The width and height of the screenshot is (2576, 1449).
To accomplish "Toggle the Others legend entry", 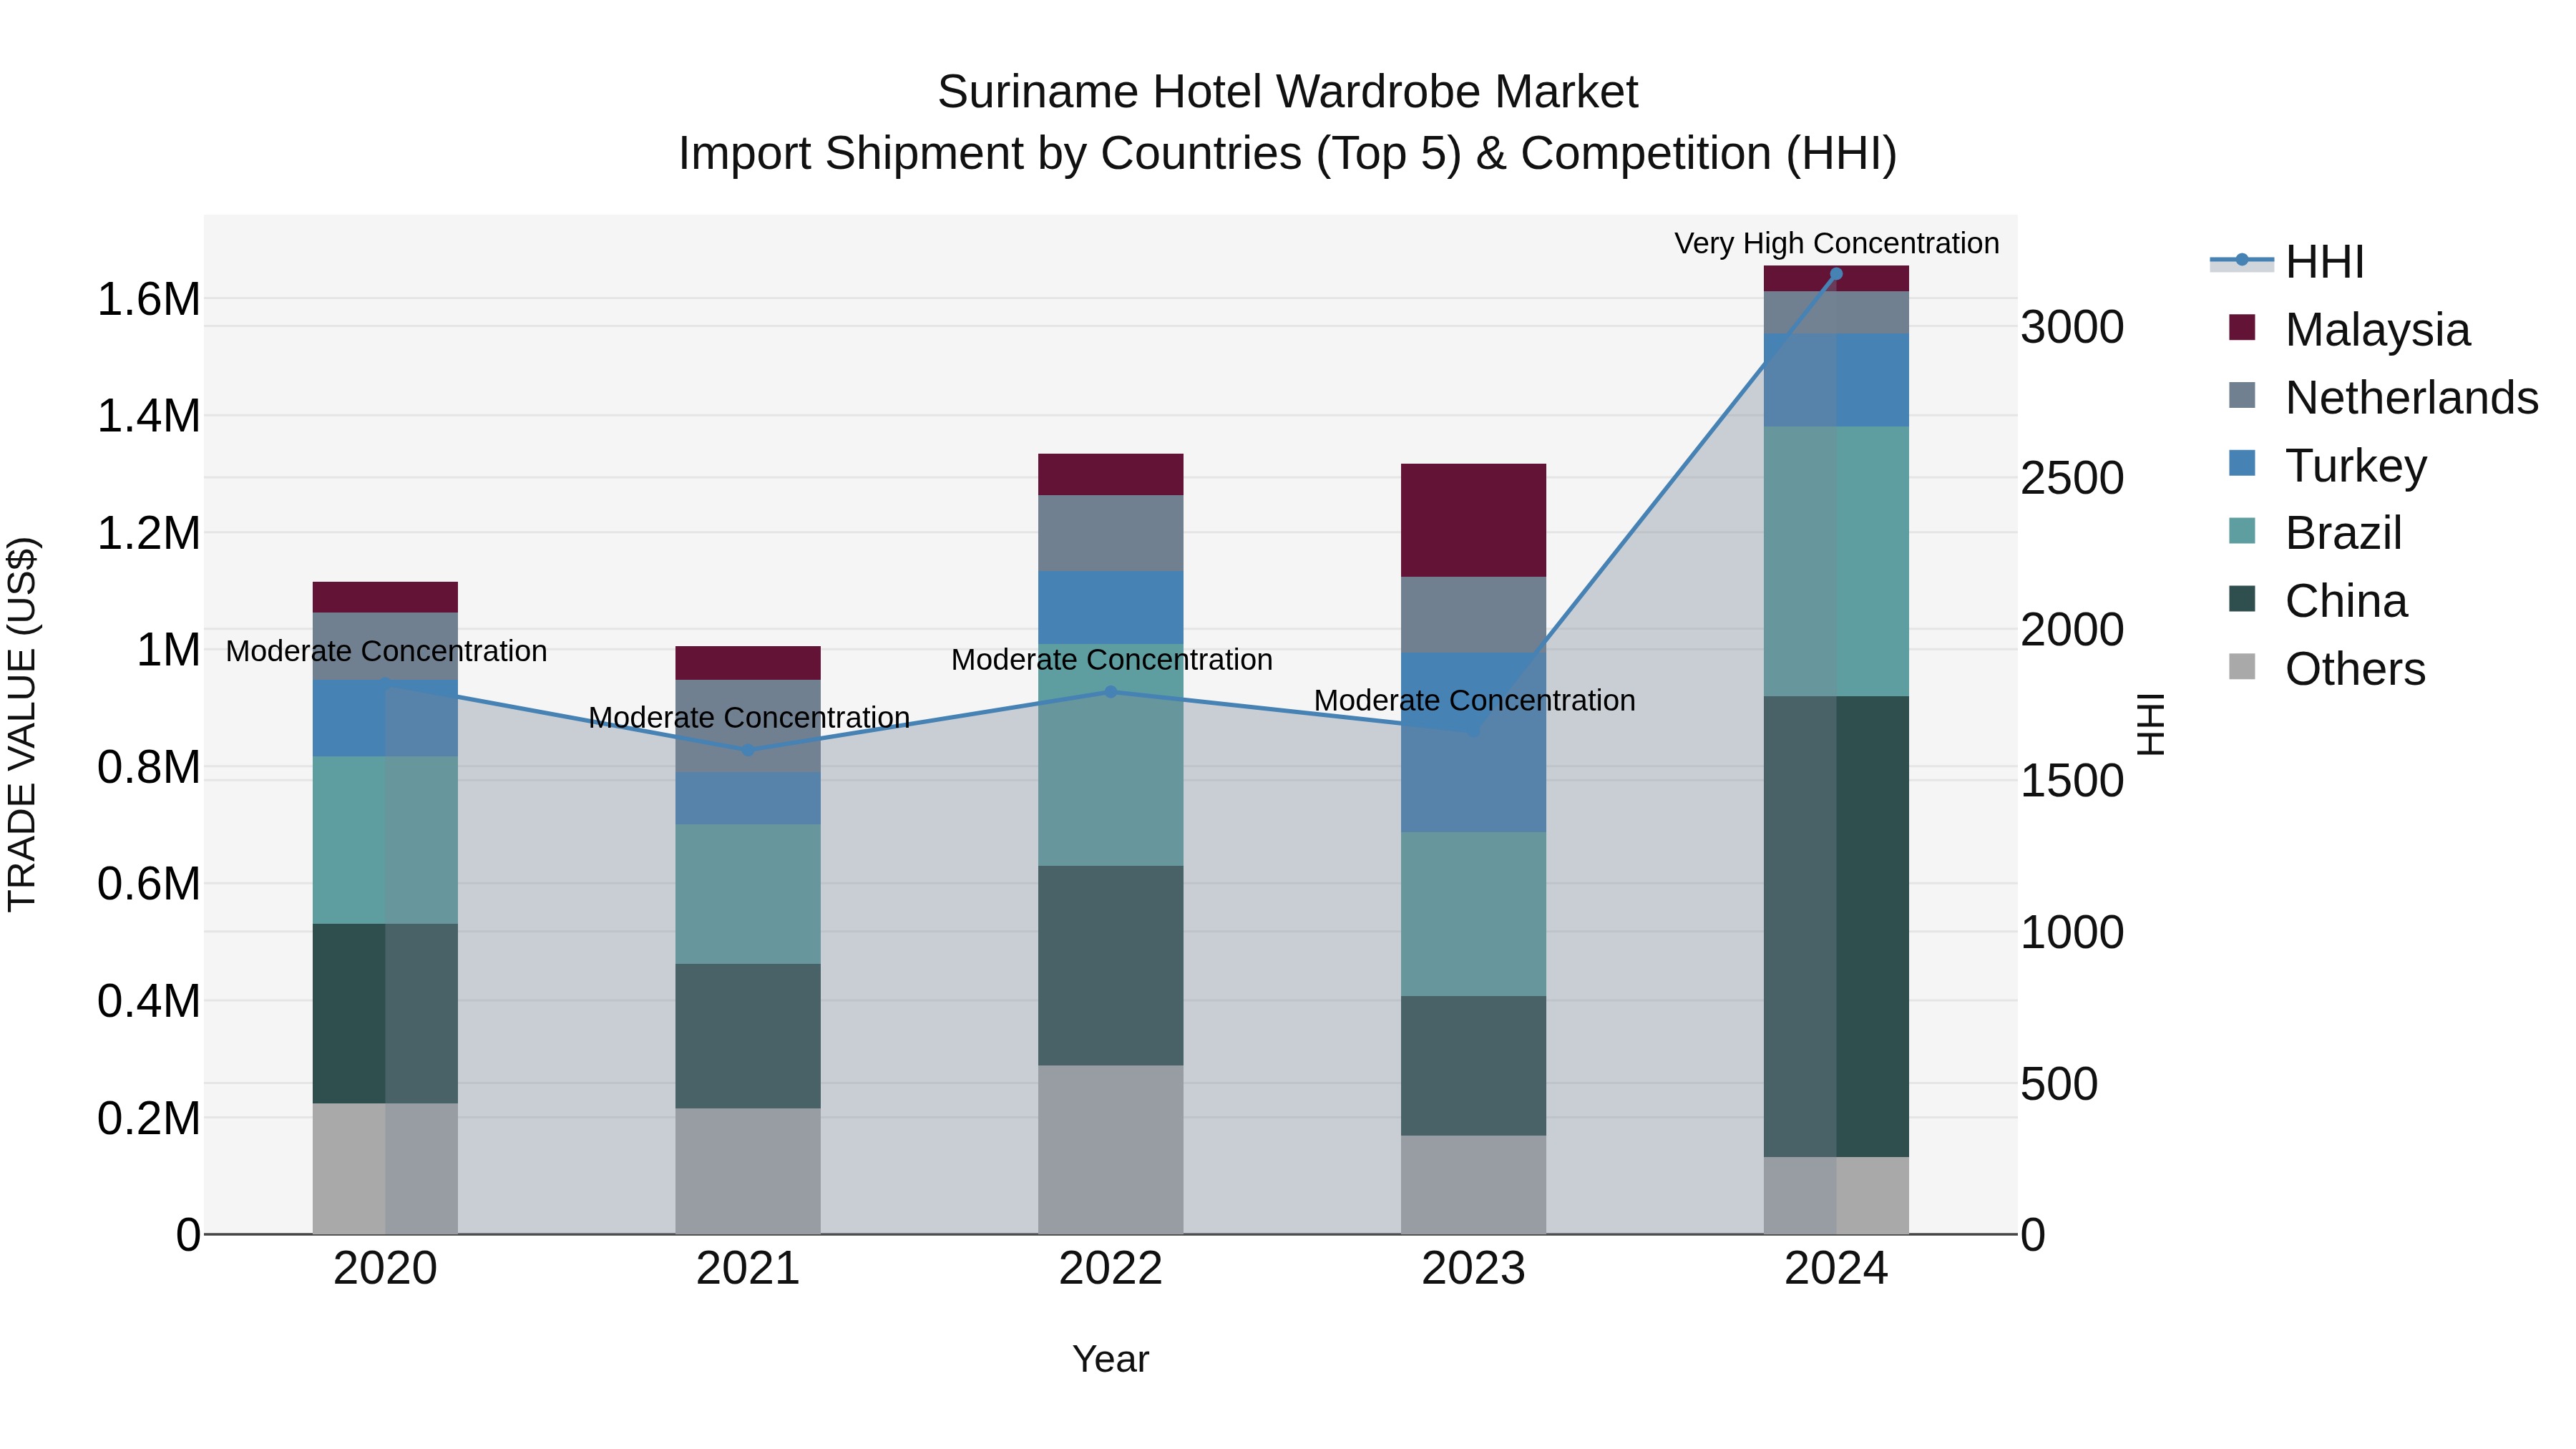I will (2327, 669).
